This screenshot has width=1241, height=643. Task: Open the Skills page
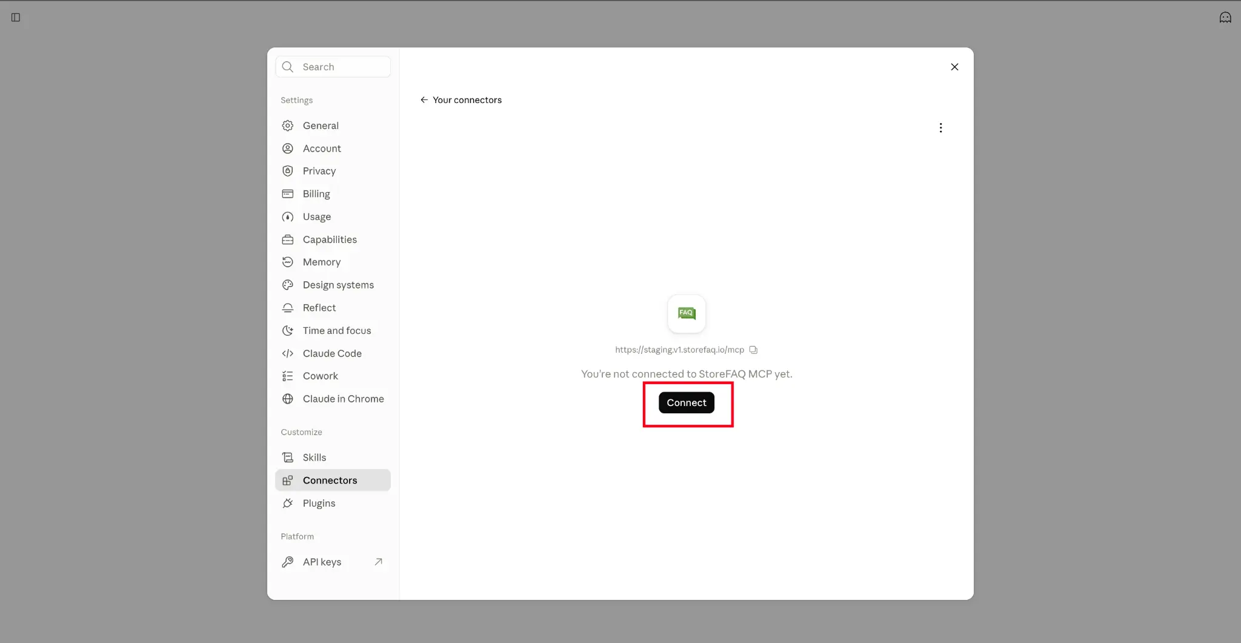point(333,458)
